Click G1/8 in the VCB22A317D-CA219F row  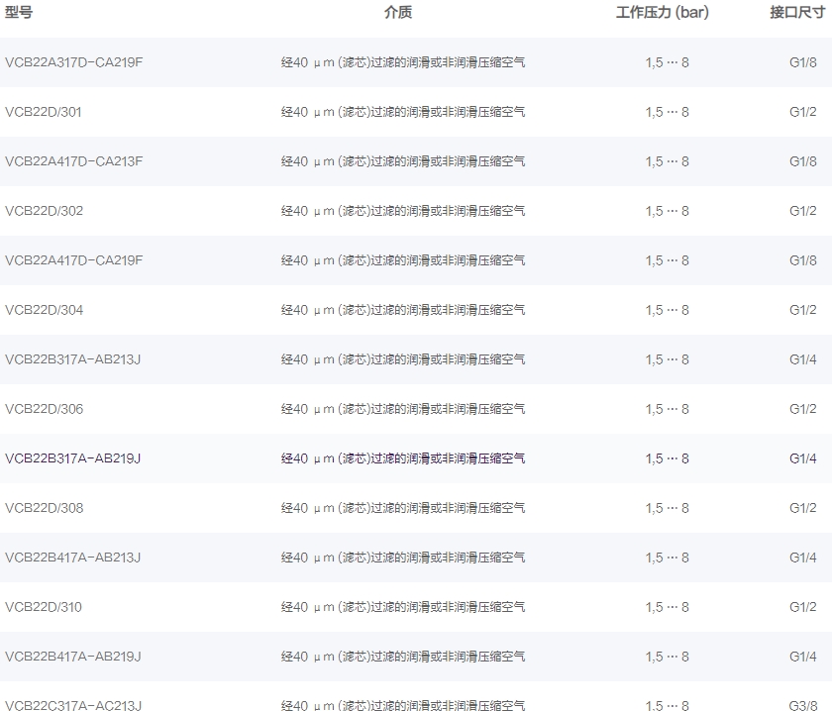click(x=803, y=62)
